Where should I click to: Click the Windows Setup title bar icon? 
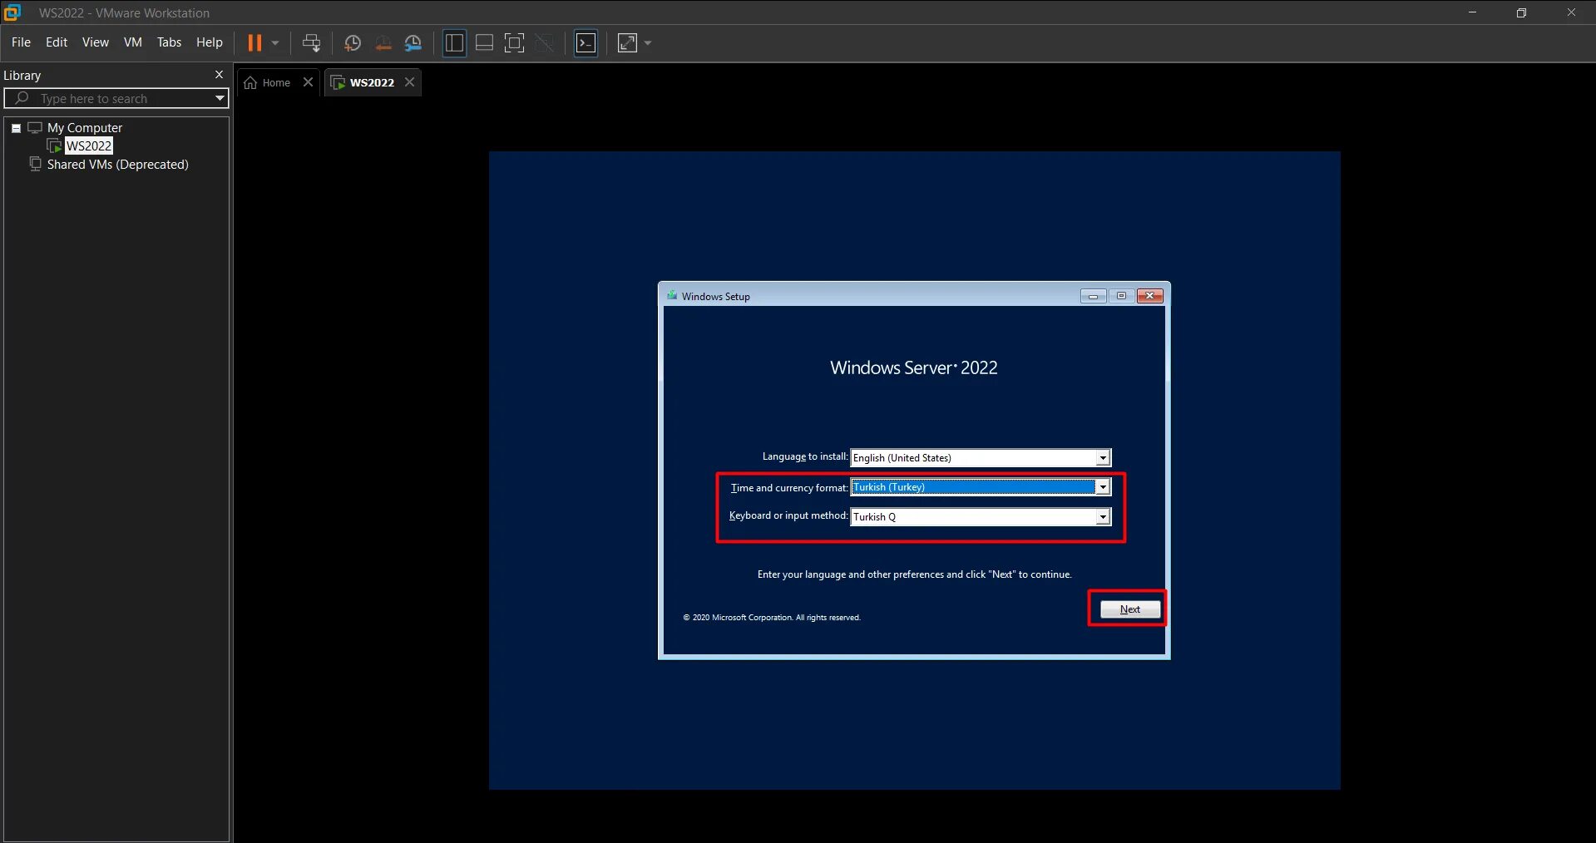[672, 295]
